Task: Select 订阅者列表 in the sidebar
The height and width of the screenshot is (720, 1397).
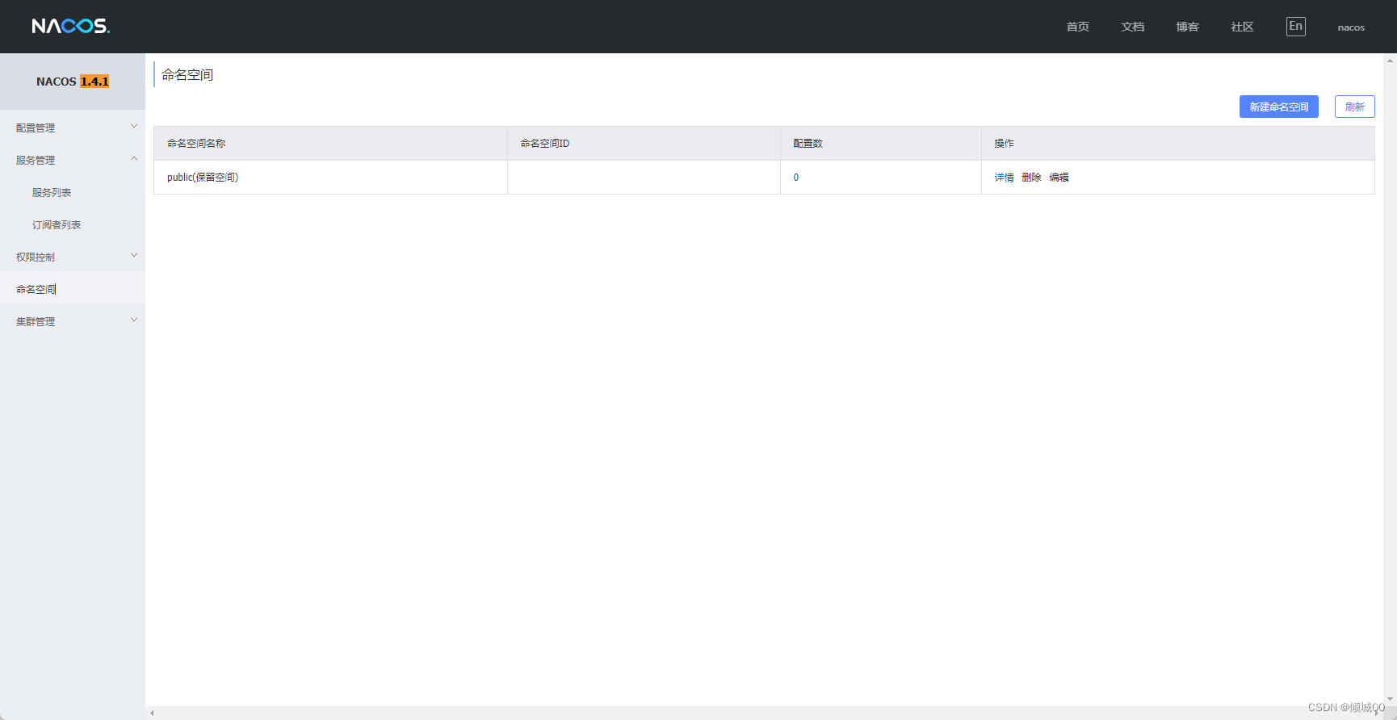Action: (x=57, y=224)
